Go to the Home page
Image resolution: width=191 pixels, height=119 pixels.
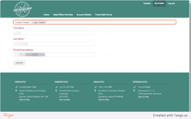coord(46,15)
